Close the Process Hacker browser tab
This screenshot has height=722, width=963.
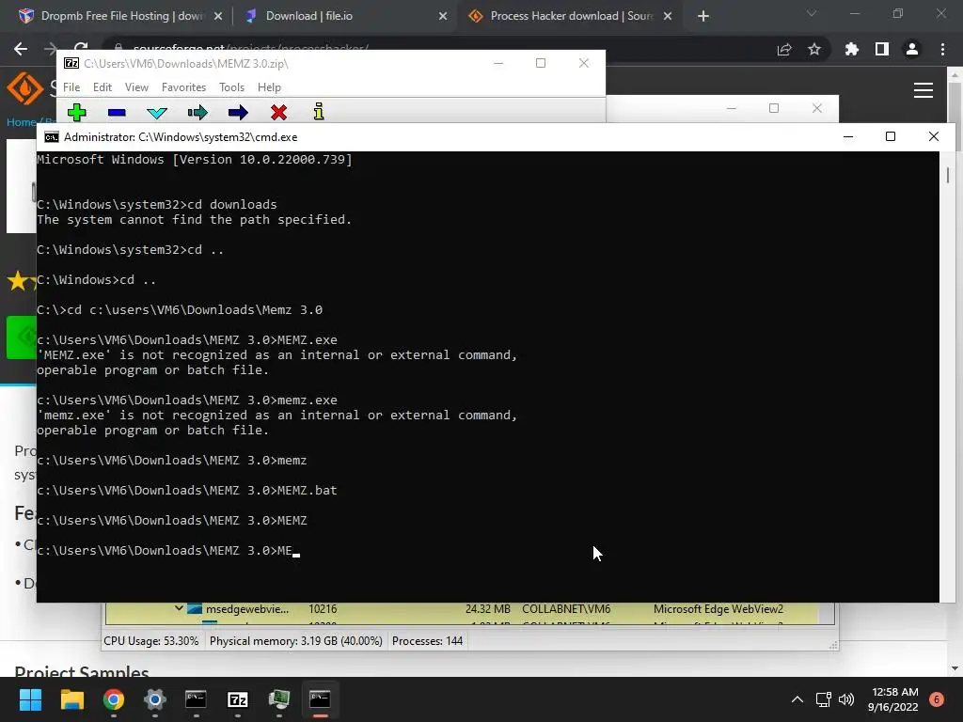pyautogui.click(x=668, y=16)
